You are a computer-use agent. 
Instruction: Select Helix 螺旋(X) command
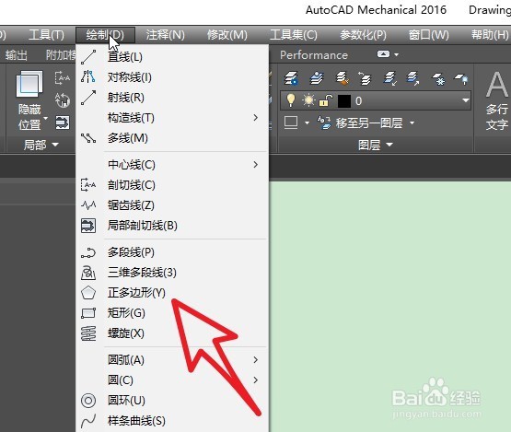pos(172,333)
